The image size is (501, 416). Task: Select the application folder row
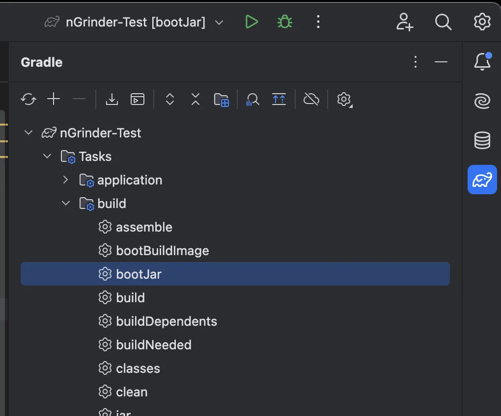point(235,180)
